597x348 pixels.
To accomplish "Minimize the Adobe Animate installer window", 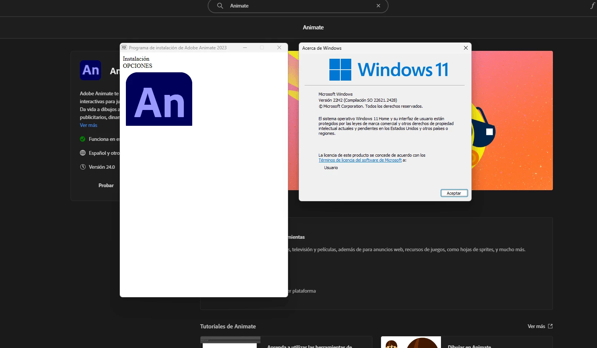I will tap(245, 47).
